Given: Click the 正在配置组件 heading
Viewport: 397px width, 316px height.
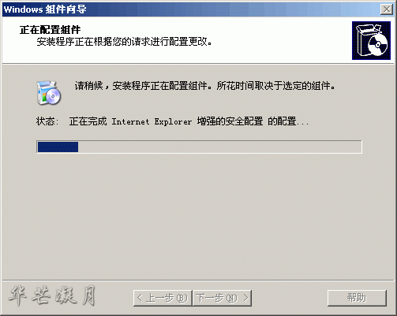Looking at the screenshot, I should [50, 30].
